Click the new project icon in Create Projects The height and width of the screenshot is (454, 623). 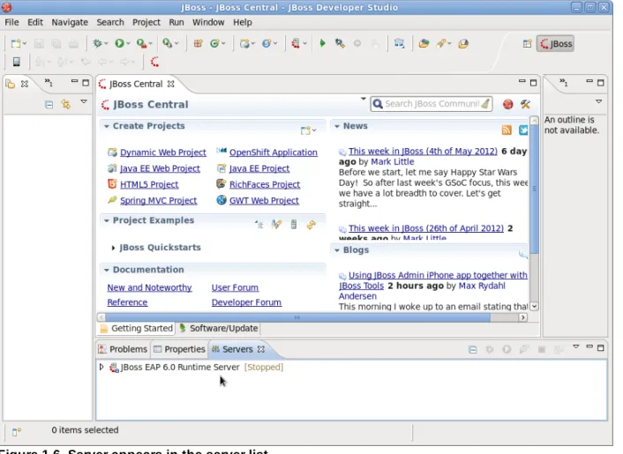click(x=305, y=130)
